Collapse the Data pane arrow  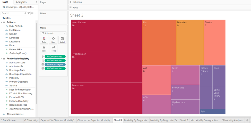(x=36, y=2)
